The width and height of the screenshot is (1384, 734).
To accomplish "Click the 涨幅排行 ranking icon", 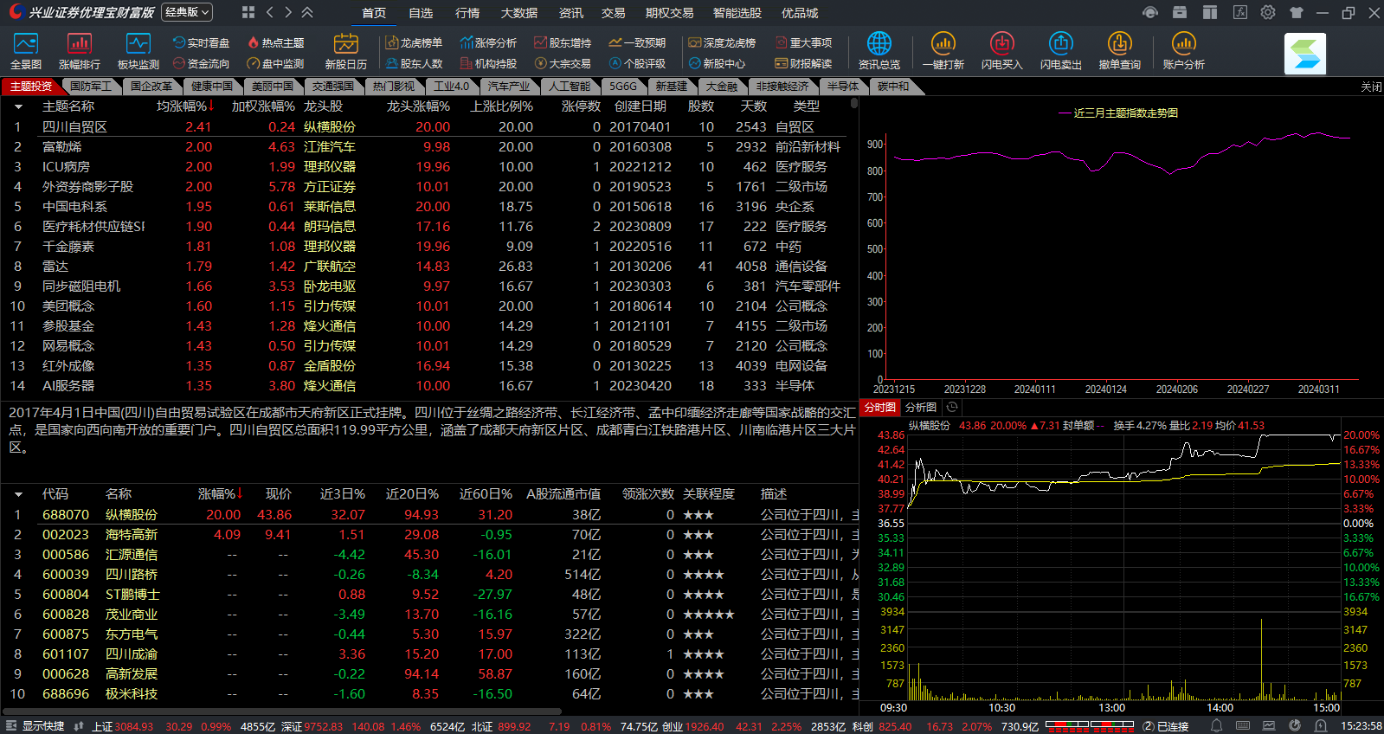I will pyautogui.click(x=80, y=51).
